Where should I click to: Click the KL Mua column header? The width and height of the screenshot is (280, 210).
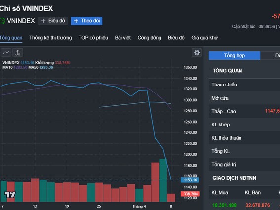tap(220, 193)
